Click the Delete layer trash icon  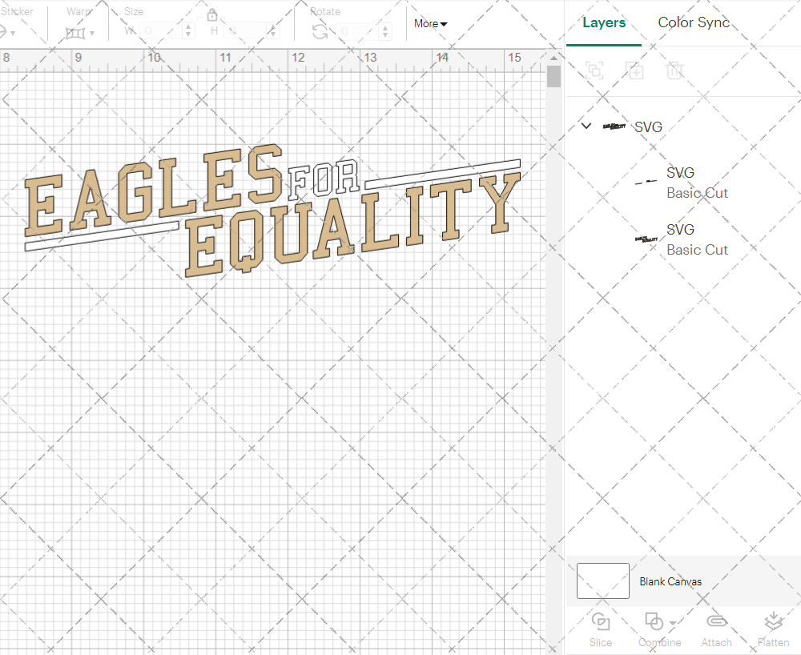675,70
